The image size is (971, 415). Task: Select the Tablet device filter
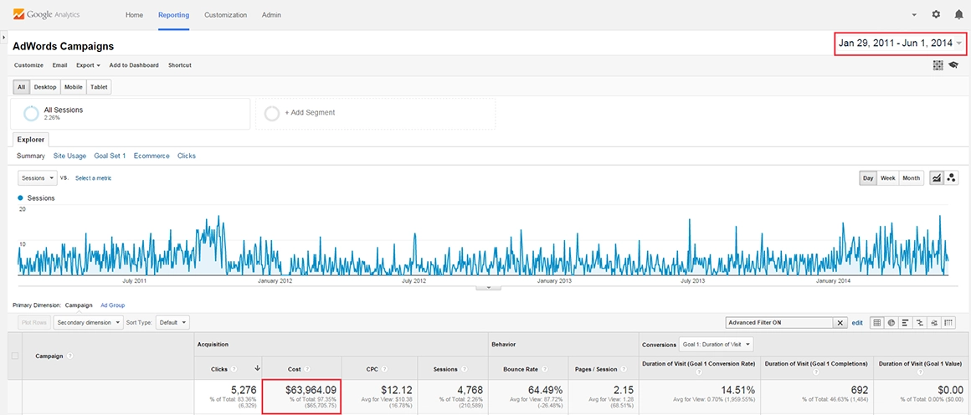click(x=99, y=87)
